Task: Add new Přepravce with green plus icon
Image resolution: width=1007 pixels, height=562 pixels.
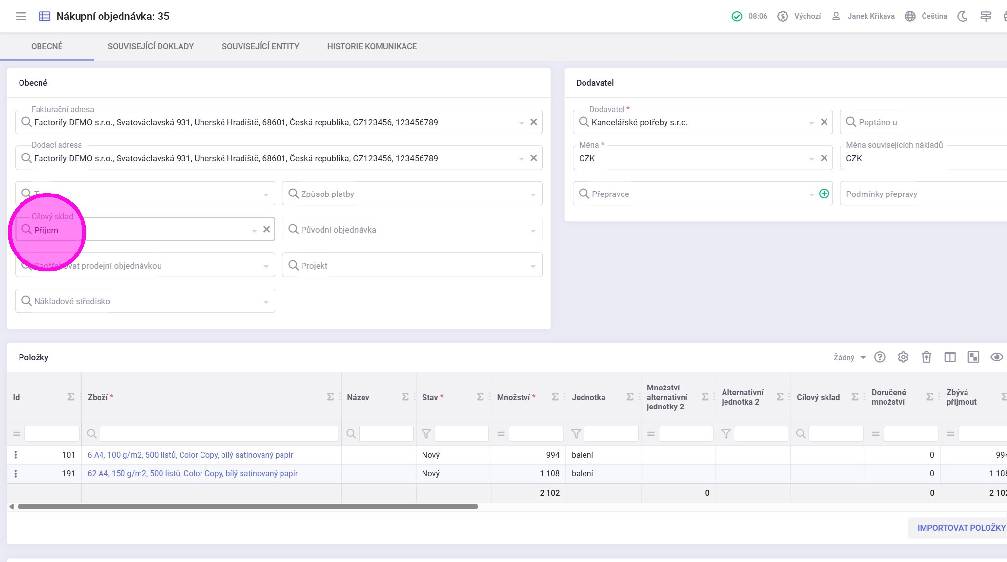Action: coord(824,194)
